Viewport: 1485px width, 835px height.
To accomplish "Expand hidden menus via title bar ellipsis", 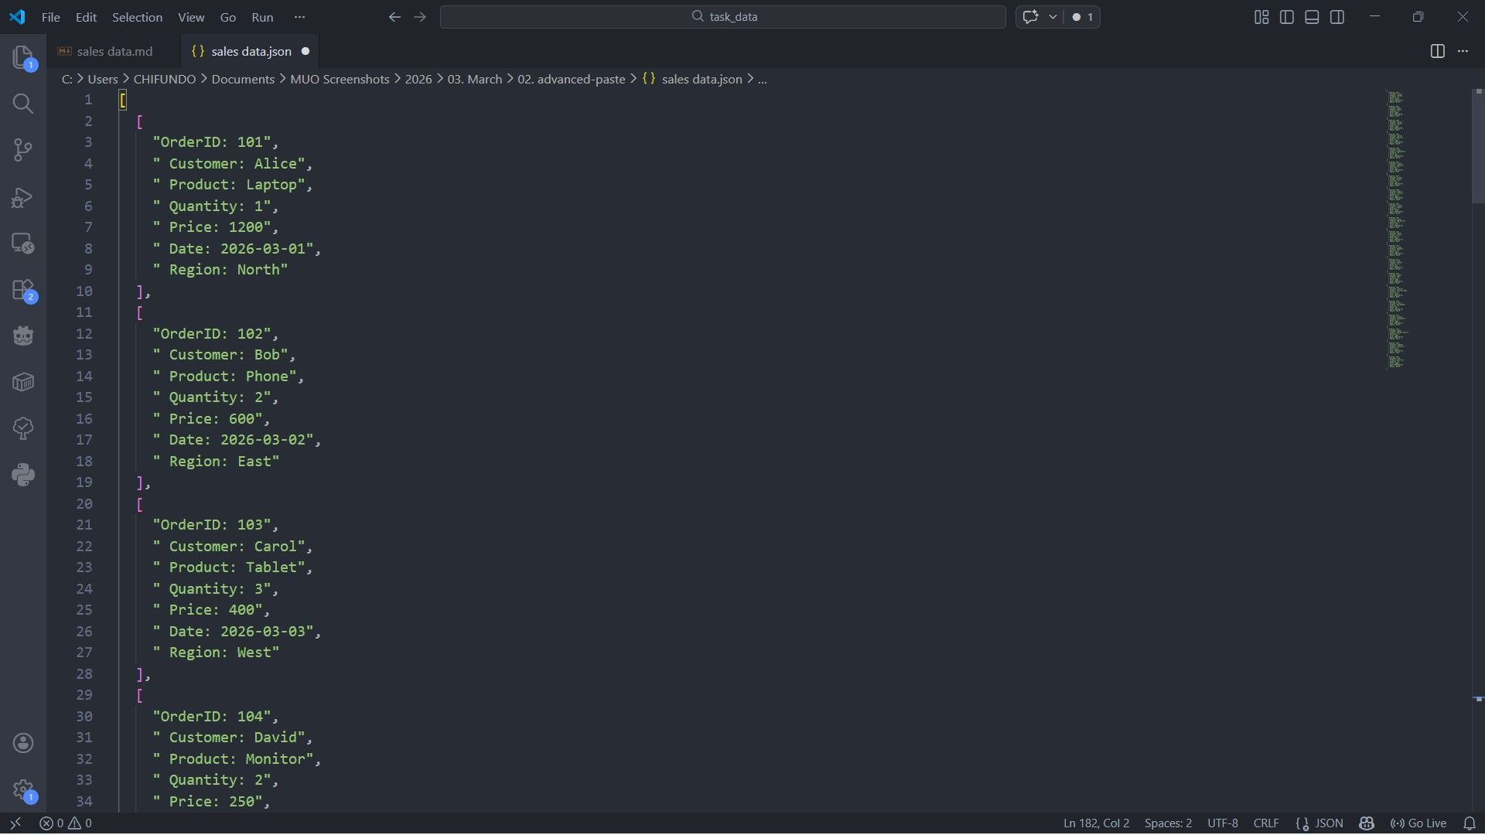I will point(300,17).
